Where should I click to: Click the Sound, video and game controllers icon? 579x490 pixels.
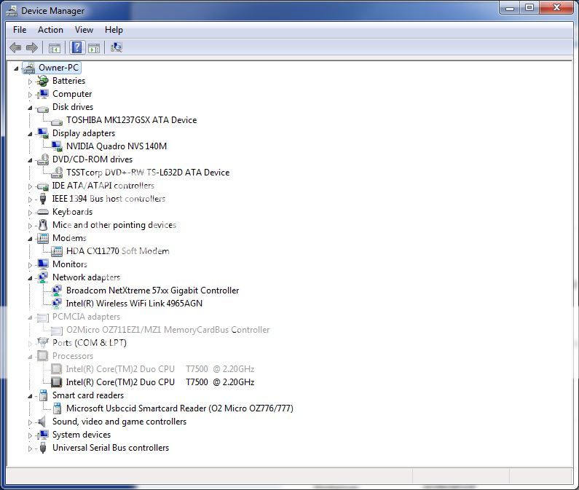pyautogui.click(x=42, y=422)
